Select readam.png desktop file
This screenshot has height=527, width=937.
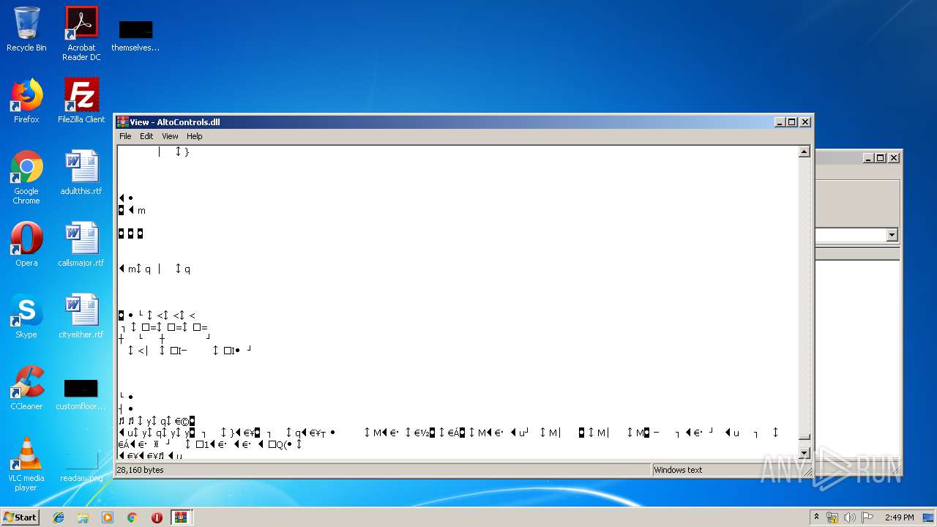coord(81,466)
